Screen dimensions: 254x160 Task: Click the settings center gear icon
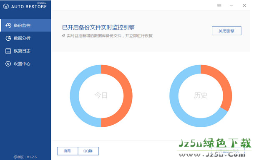tap(8, 64)
